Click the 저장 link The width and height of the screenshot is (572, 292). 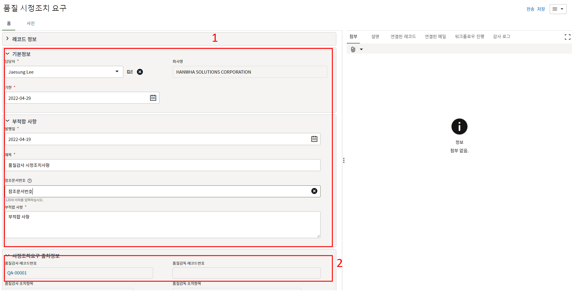pyautogui.click(x=541, y=9)
